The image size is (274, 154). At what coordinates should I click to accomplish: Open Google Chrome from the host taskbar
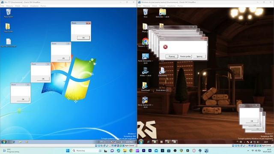coord(131,151)
